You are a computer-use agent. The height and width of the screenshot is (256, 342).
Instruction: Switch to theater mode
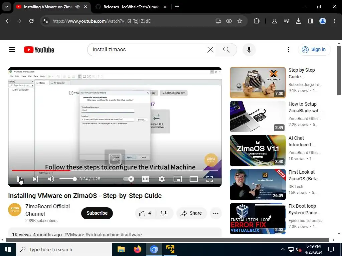pos(194,179)
